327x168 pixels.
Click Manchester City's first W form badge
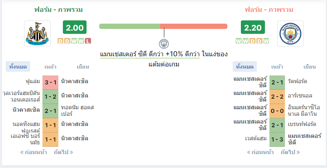238,41
